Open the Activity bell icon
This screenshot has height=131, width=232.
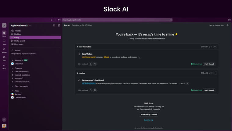(x=4, y=50)
